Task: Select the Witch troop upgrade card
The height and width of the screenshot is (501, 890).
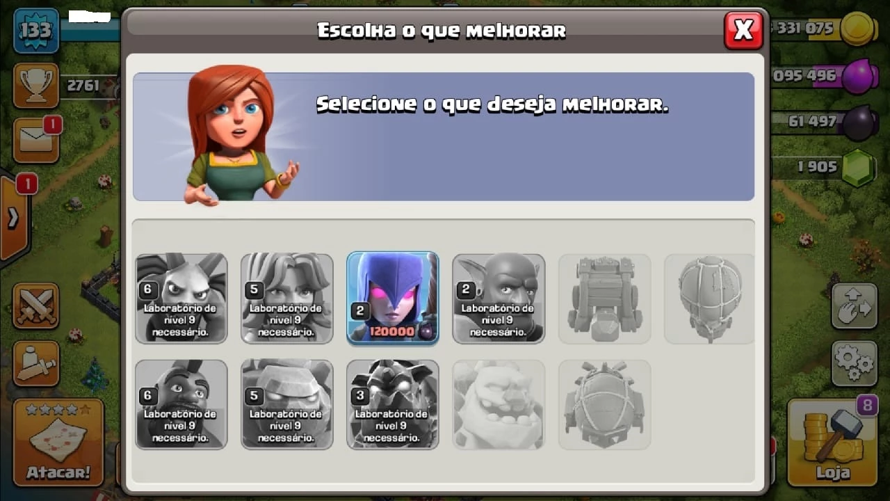Action: click(x=393, y=298)
